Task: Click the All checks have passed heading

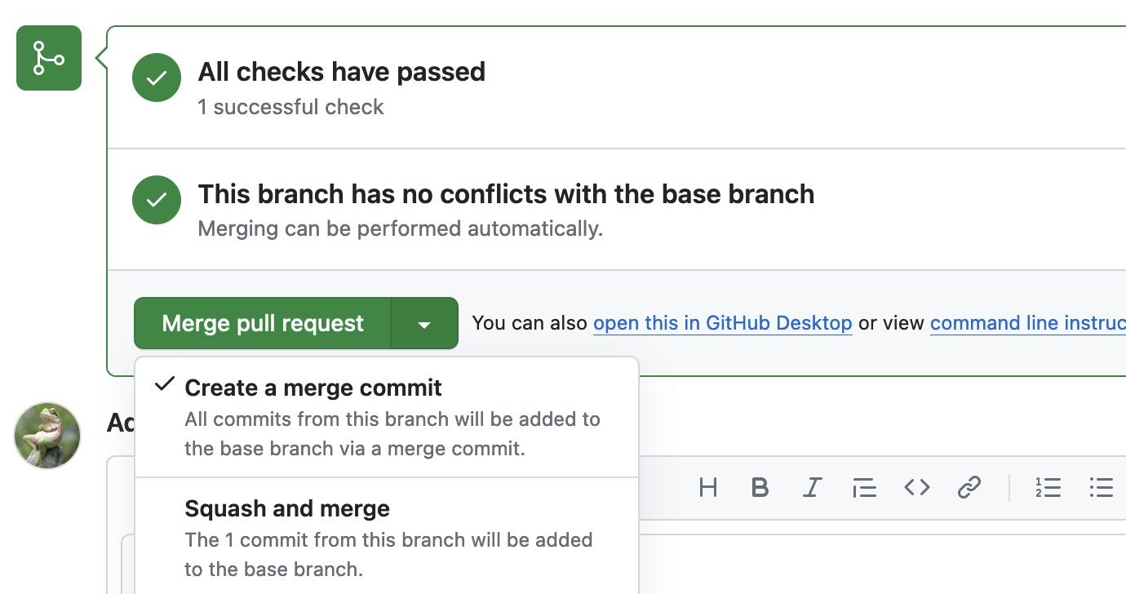Action: click(341, 72)
